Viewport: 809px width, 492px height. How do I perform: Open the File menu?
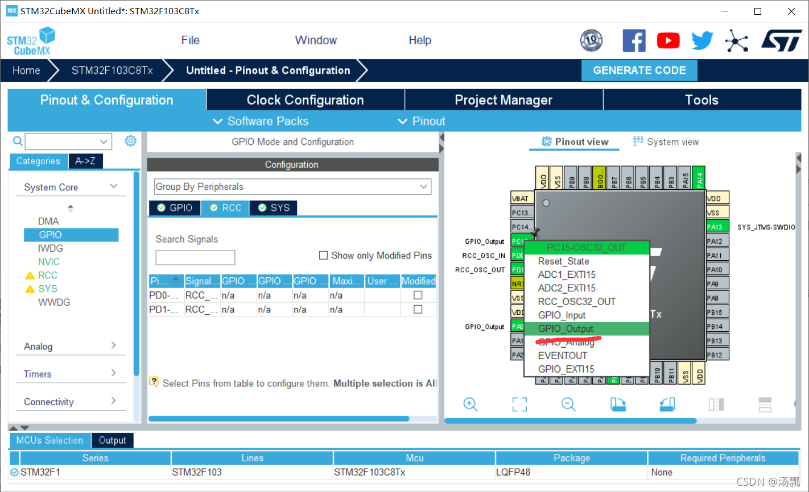(190, 40)
